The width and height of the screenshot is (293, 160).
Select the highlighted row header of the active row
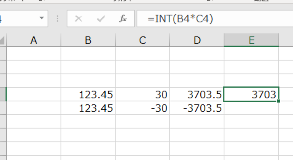click(3, 94)
